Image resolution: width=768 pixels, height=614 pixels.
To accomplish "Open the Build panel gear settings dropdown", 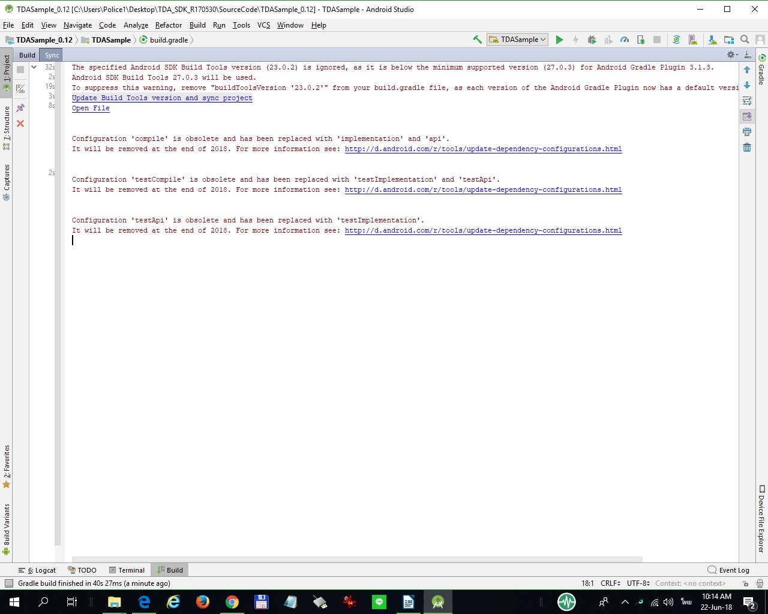I will [x=731, y=55].
